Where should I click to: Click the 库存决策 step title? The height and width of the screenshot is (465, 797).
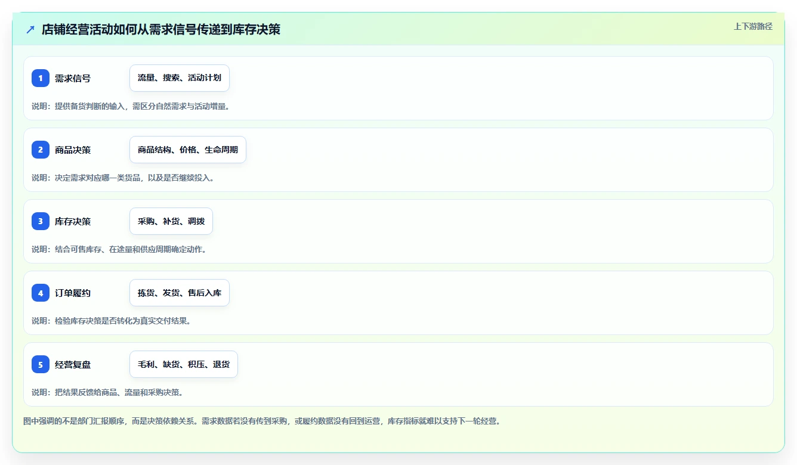click(x=73, y=221)
